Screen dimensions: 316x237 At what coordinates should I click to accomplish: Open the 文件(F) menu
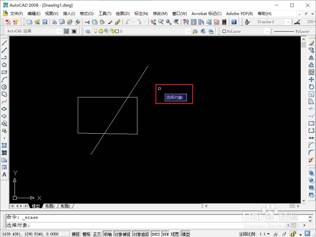tap(16, 14)
